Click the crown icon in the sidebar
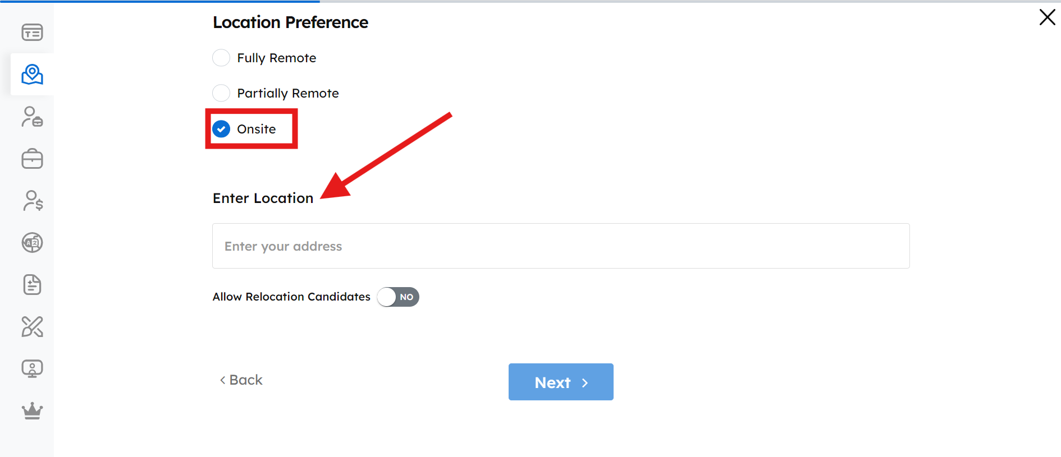The image size is (1061, 457). pyautogui.click(x=32, y=411)
